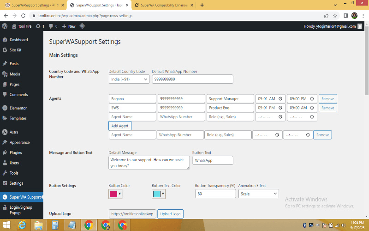Open Elementor menu item
Image resolution: width=369 pixels, height=231 pixels.
click(x=18, y=108)
